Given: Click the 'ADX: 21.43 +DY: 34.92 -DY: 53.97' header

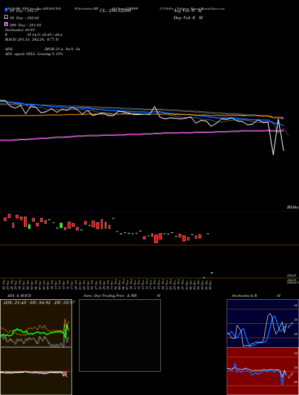Looking at the screenshot, I should click(x=38, y=302).
